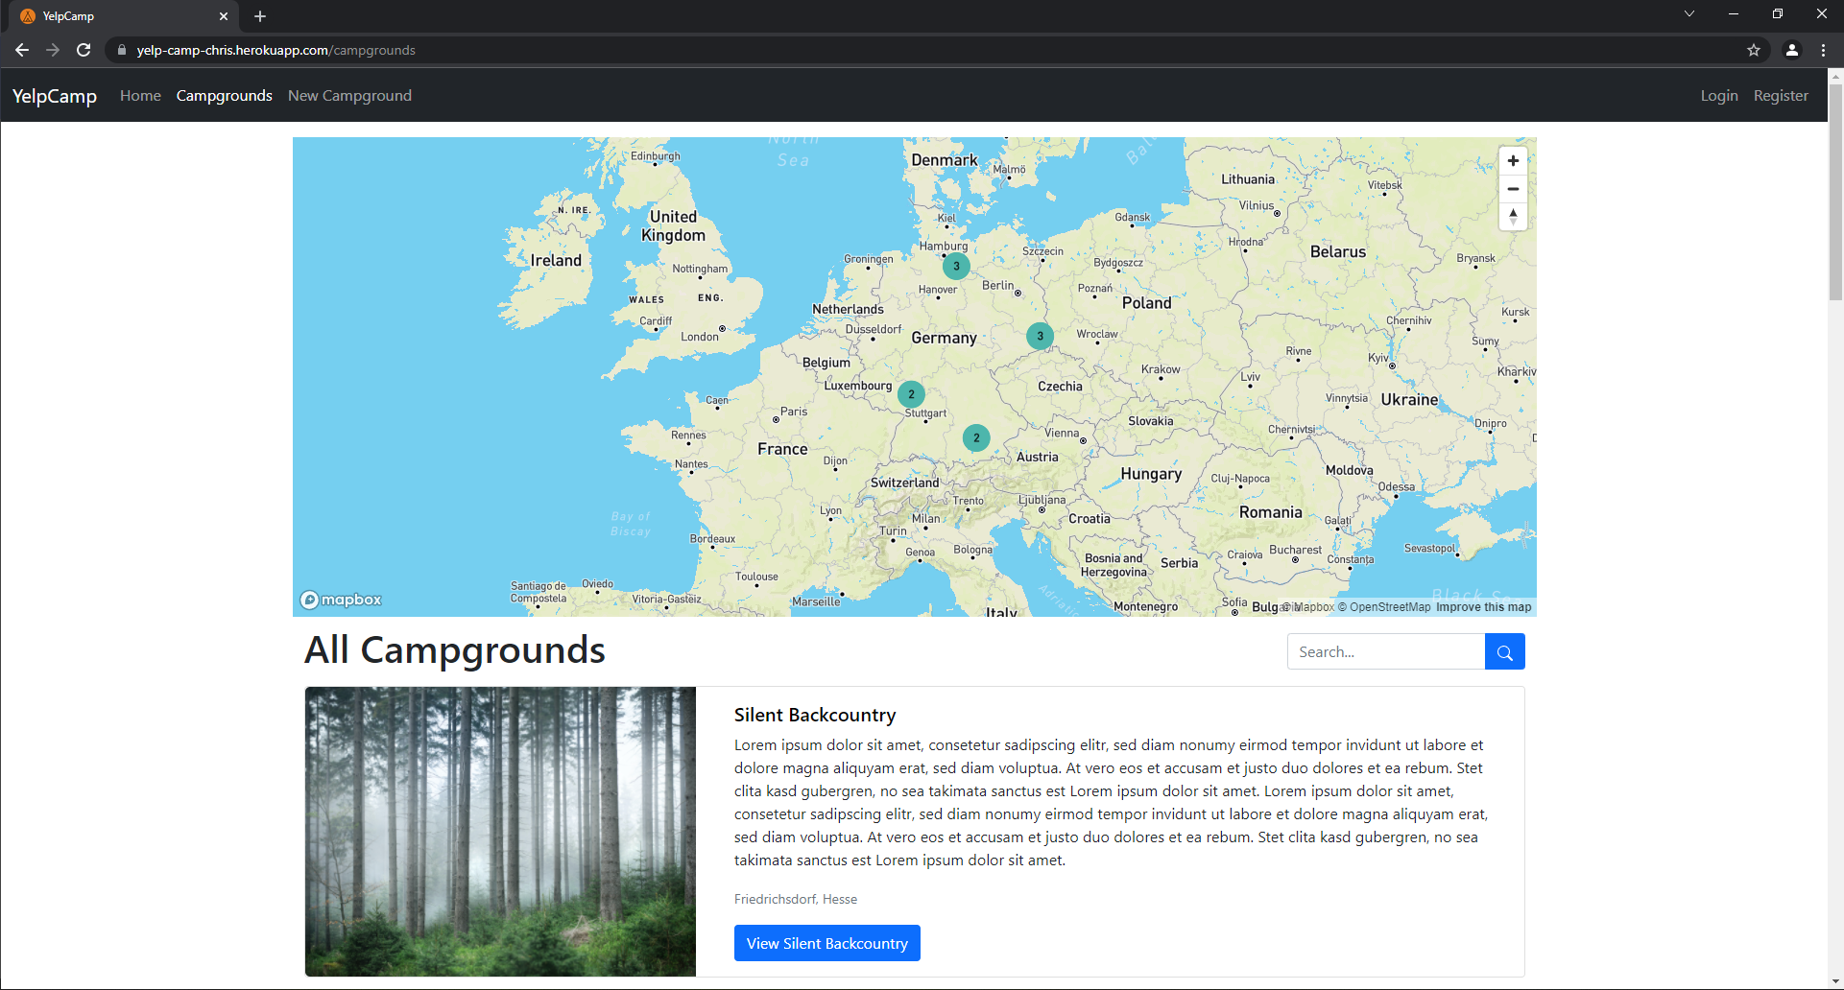Viewport: 1844px width, 990px height.
Task: Click the View Silent Backcountry button
Action: [x=826, y=943]
